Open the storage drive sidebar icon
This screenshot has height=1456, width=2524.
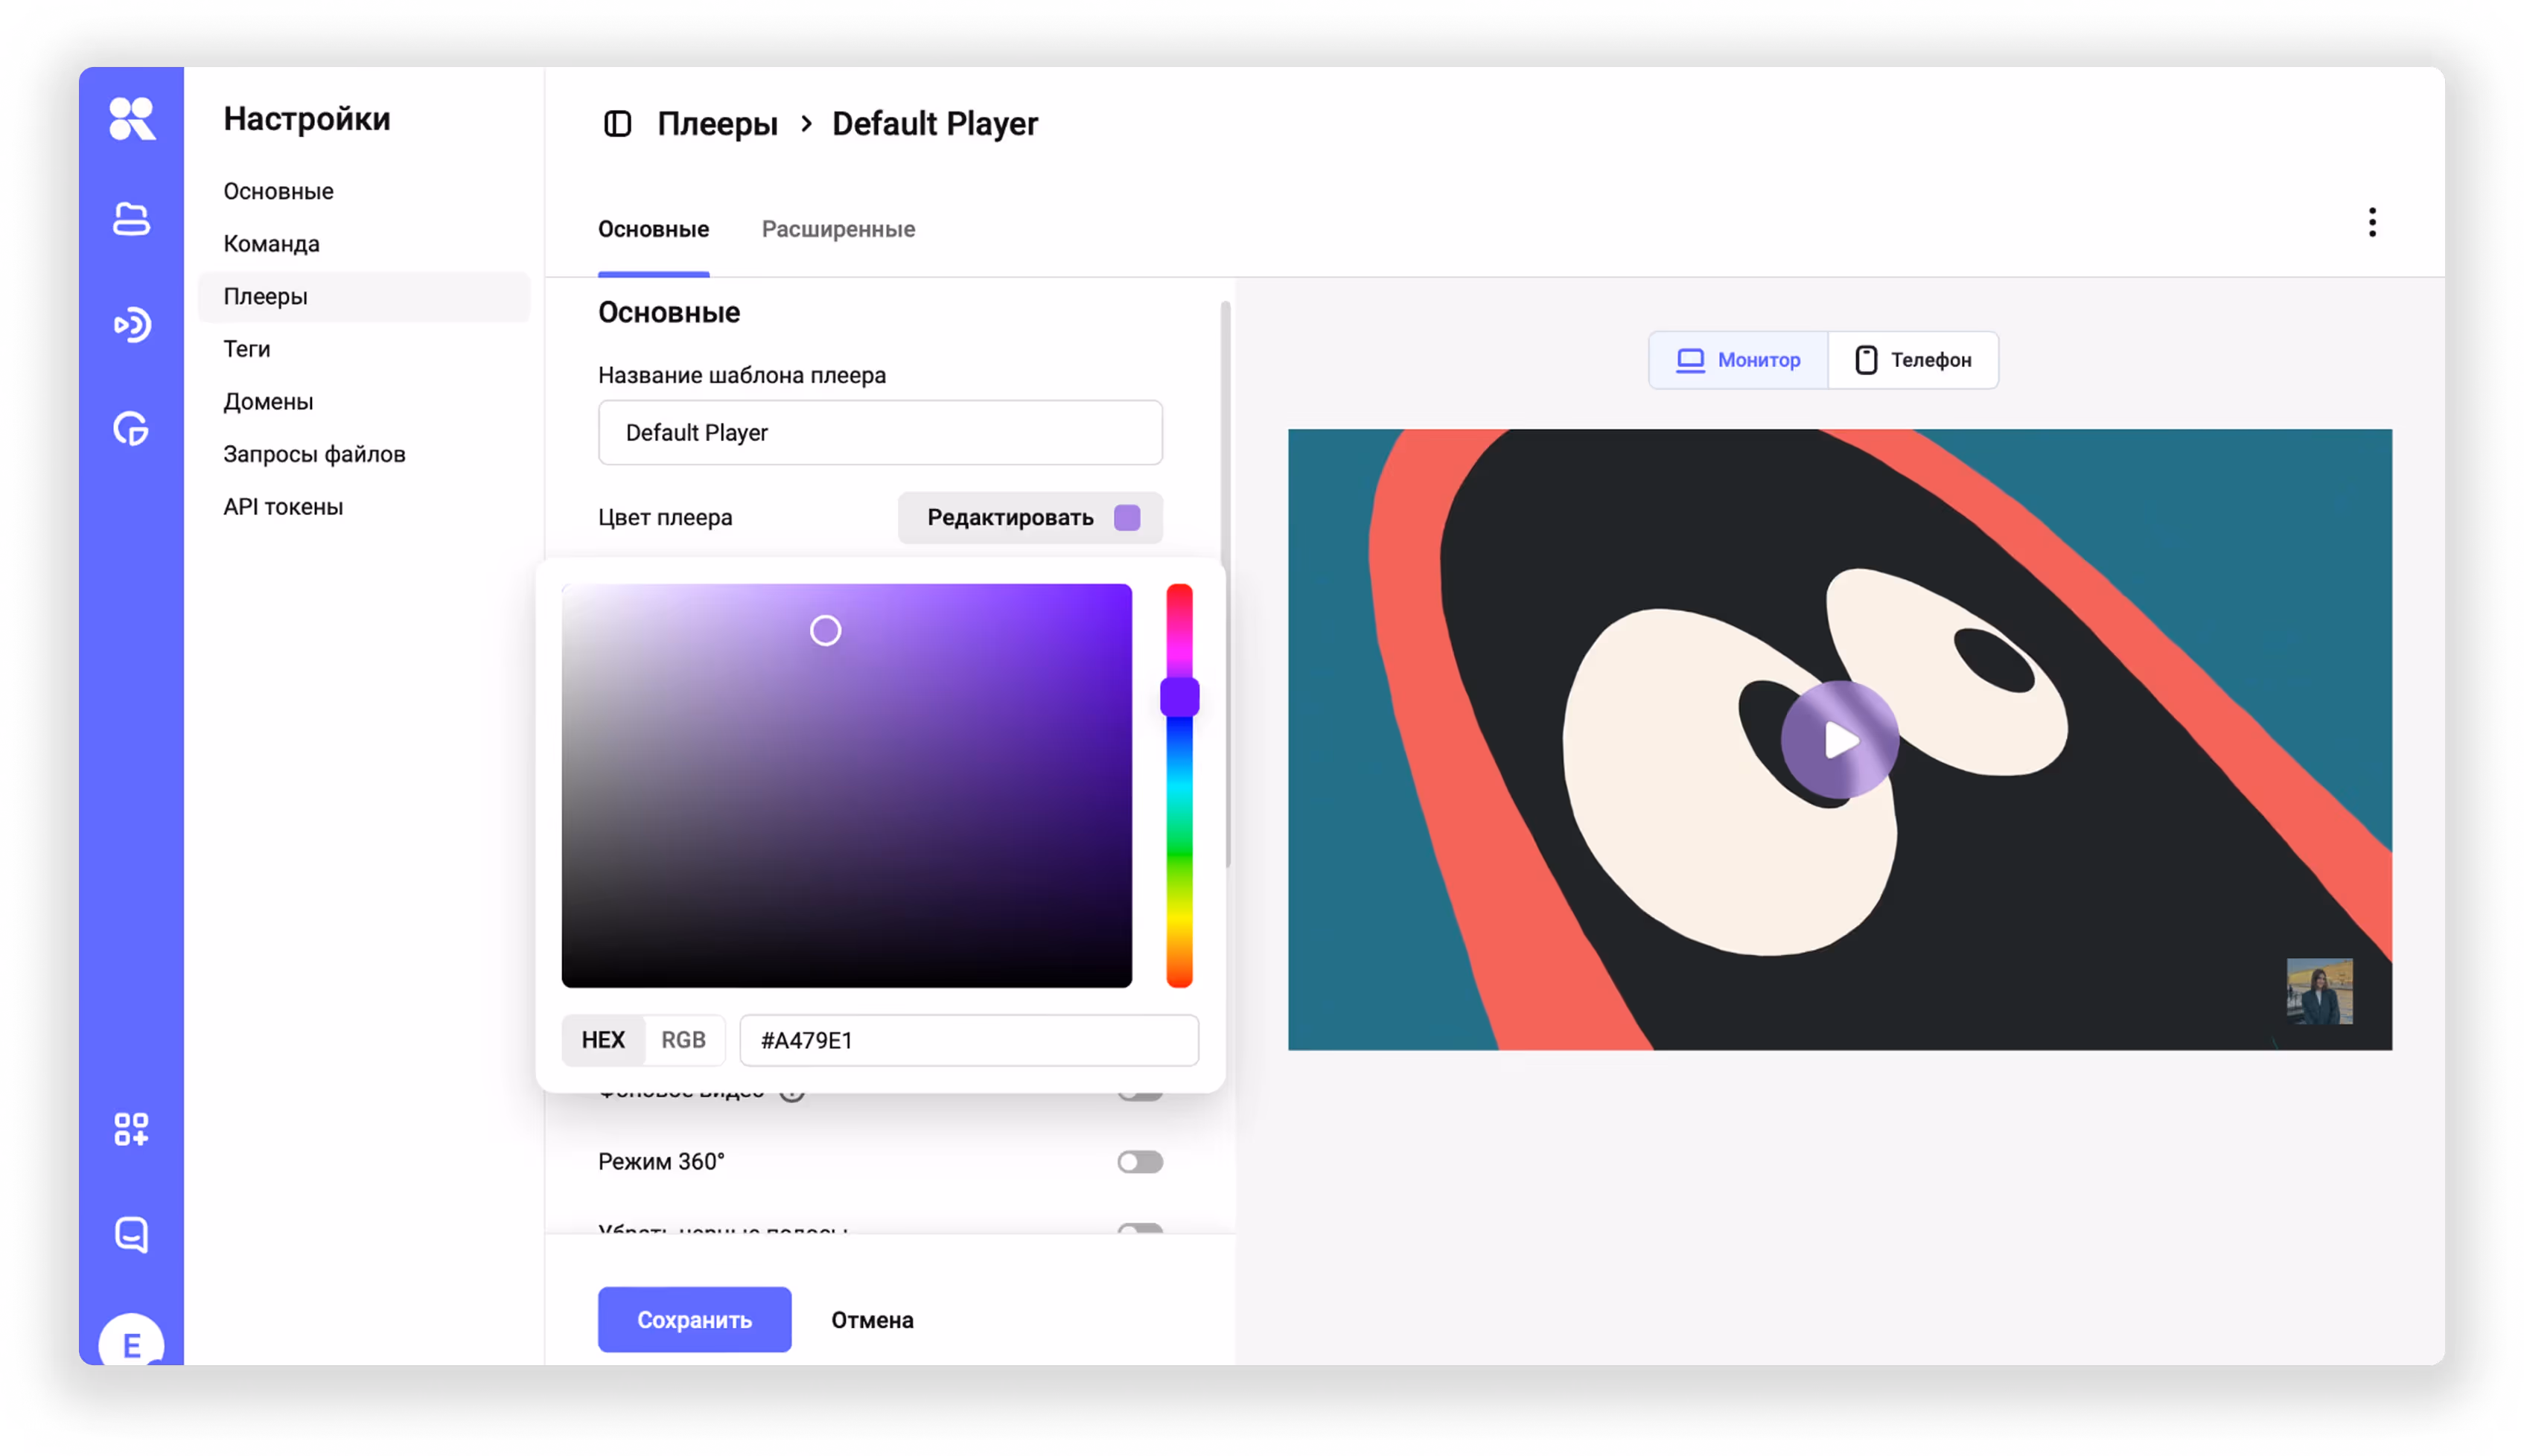[x=131, y=219]
